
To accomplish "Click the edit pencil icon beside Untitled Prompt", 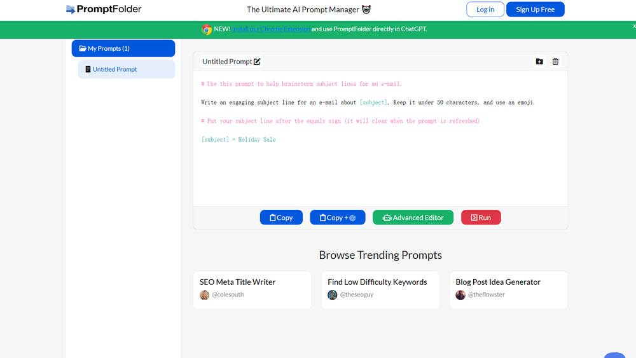I will tap(257, 62).
